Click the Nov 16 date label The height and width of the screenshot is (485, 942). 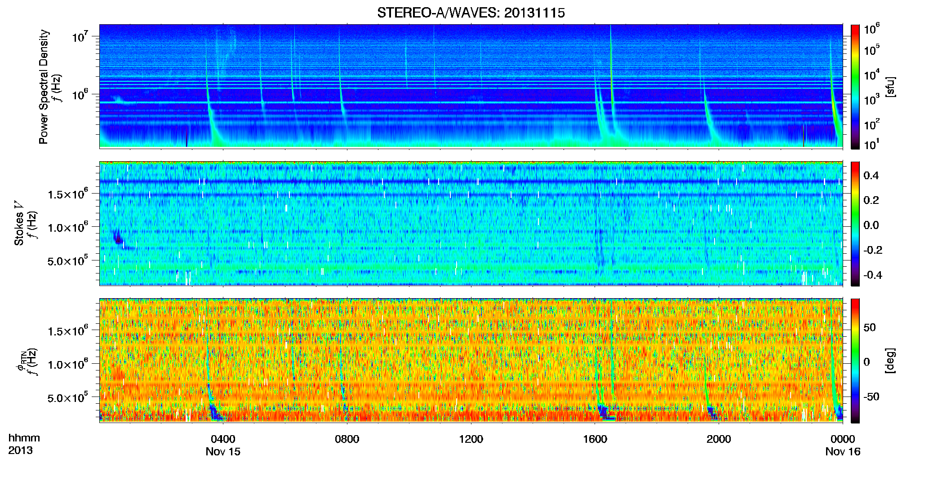[x=843, y=452]
